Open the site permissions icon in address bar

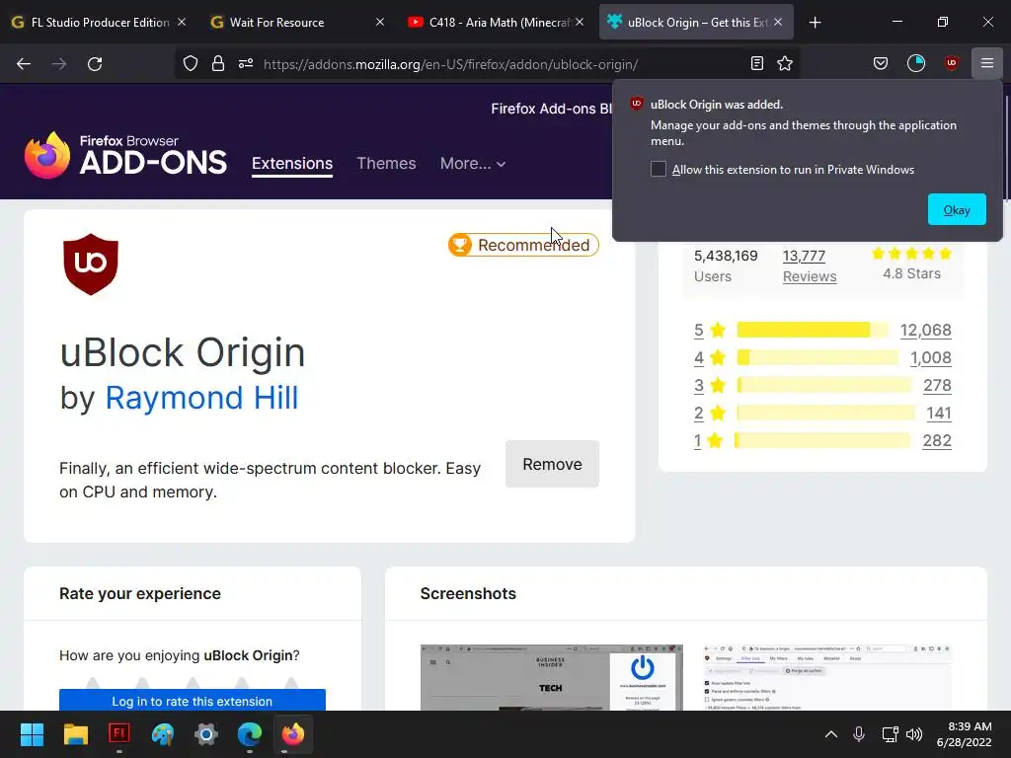pyautogui.click(x=246, y=64)
